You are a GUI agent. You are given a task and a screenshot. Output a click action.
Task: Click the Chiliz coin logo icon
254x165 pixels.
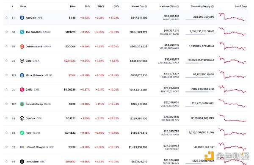pos(22,90)
